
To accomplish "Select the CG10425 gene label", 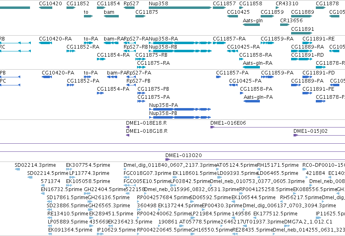I will click(238, 12).
